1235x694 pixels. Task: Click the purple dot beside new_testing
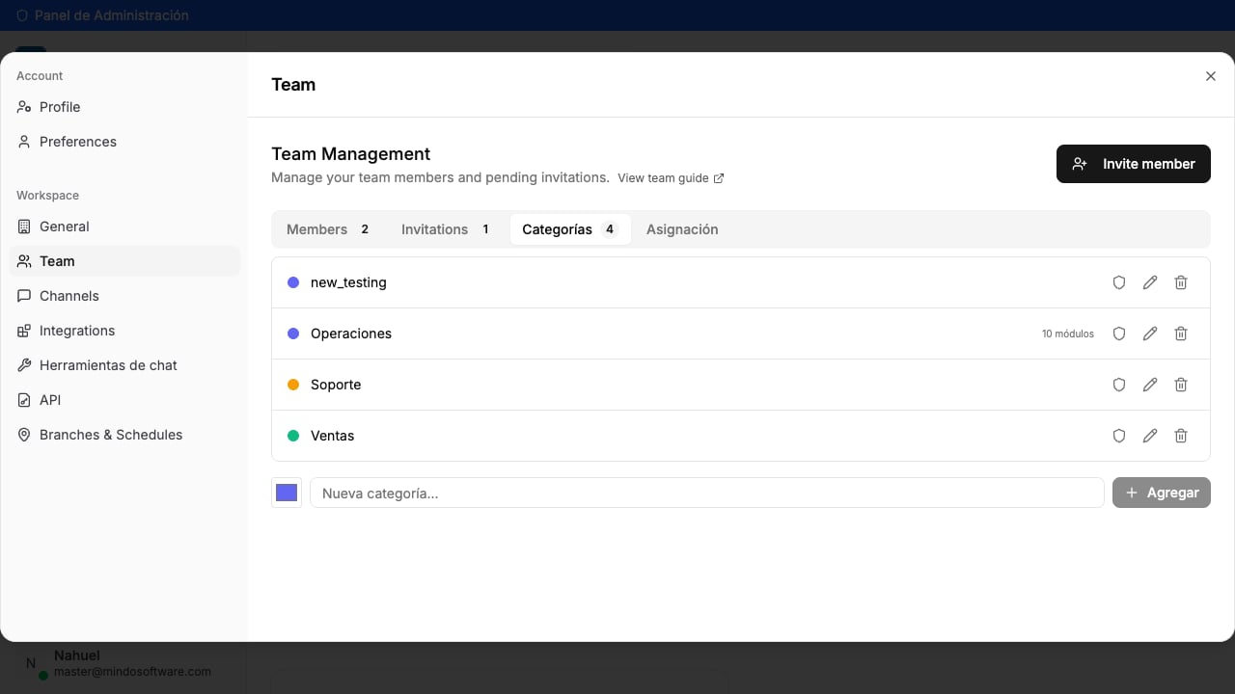click(293, 282)
